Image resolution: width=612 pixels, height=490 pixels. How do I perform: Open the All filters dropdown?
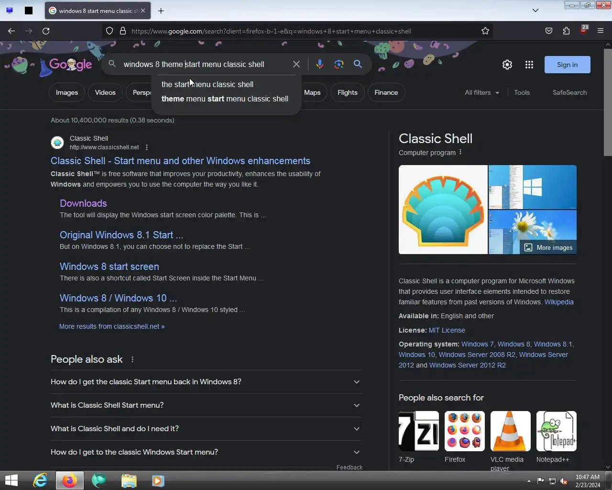pyautogui.click(x=482, y=92)
